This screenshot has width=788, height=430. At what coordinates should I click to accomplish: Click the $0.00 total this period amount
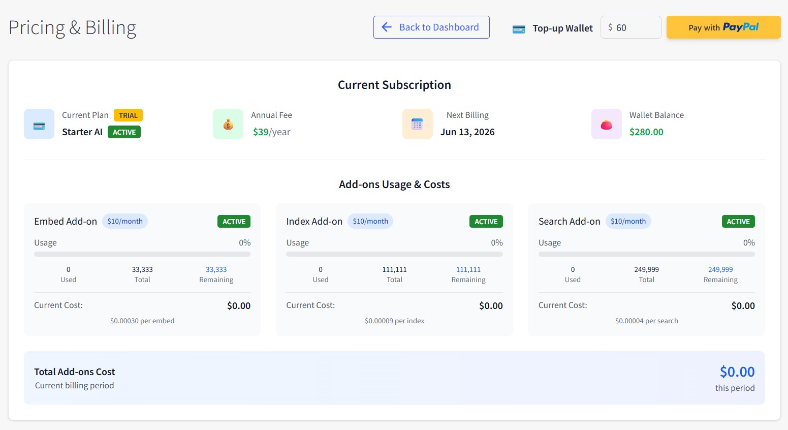click(x=737, y=372)
